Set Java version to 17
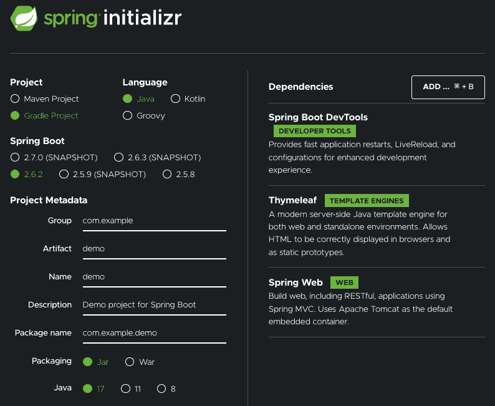 click(x=87, y=389)
